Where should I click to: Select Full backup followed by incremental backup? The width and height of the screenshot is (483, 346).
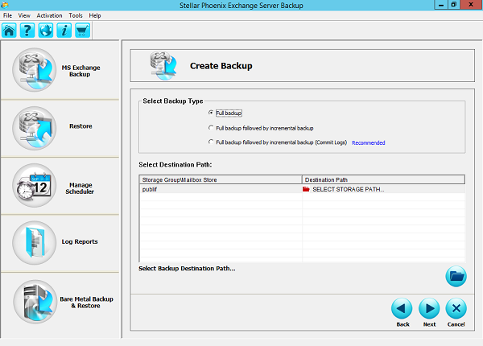(211, 127)
